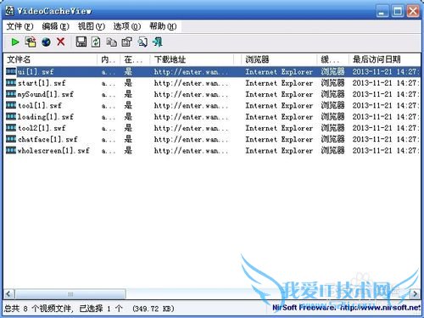This screenshot has height=318, width=424.
Task: Open the 视图(V) menu
Action: (92, 26)
